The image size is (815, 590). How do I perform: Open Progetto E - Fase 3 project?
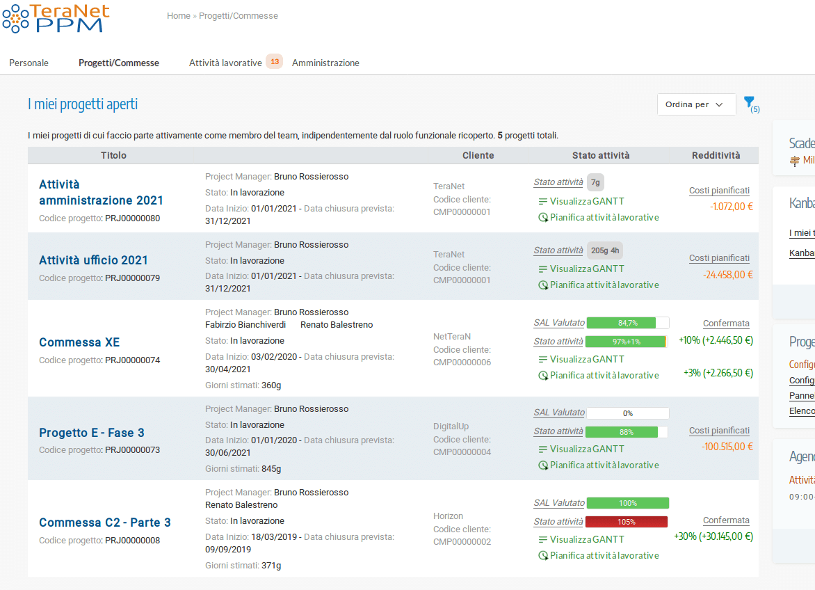coord(92,433)
